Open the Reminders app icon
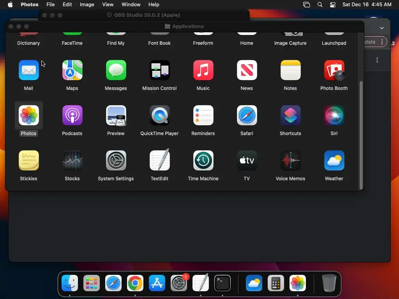Viewport: 399px width, 299px height. [x=203, y=115]
